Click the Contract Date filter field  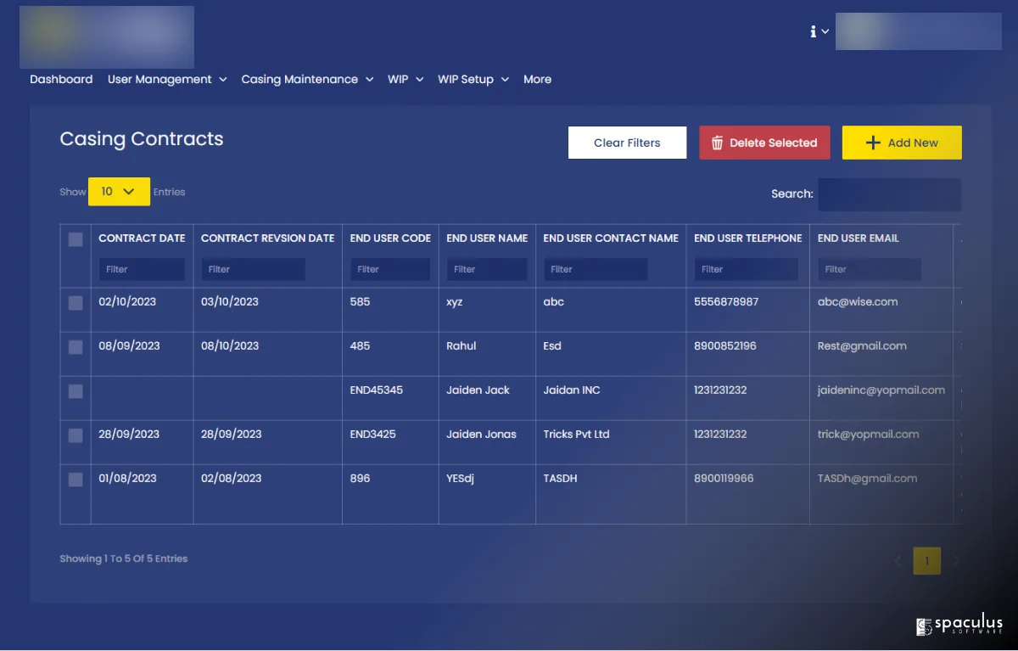[142, 269]
